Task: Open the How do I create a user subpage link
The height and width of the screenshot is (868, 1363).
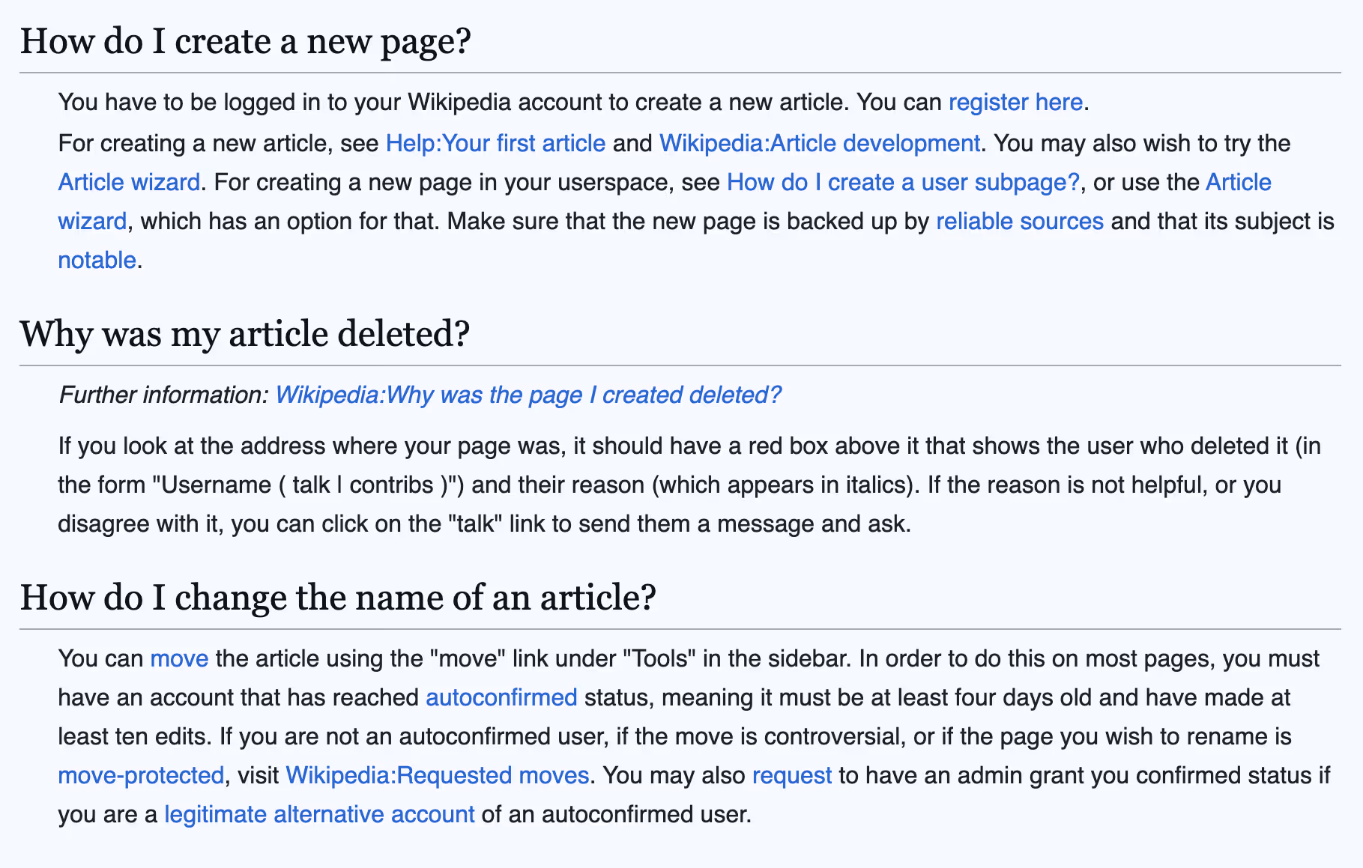Action: [903, 182]
